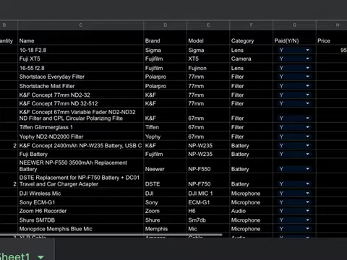
Task: Select the 'Audio' category cell for Zoom H6
Action: pyautogui.click(x=252, y=211)
